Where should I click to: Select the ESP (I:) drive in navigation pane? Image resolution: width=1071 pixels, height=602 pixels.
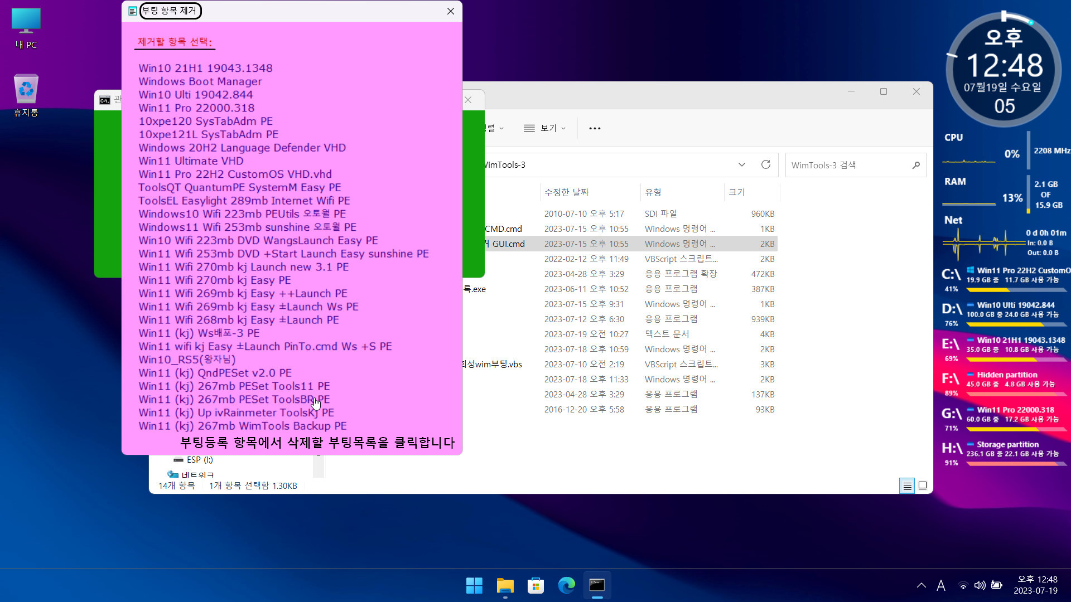coord(193,460)
